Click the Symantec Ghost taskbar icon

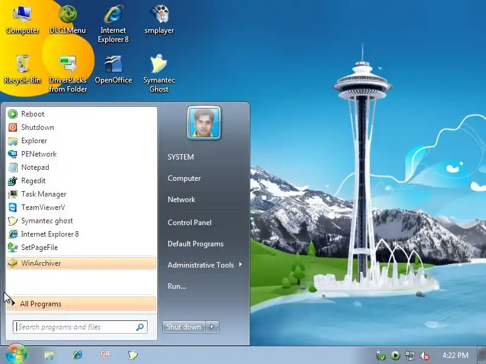coord(132,355)
